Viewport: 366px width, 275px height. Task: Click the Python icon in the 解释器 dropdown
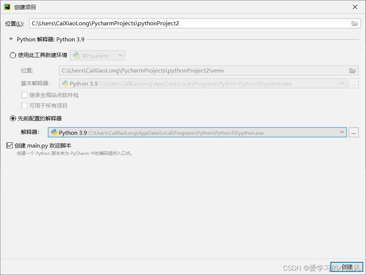[x=54, y=132]
